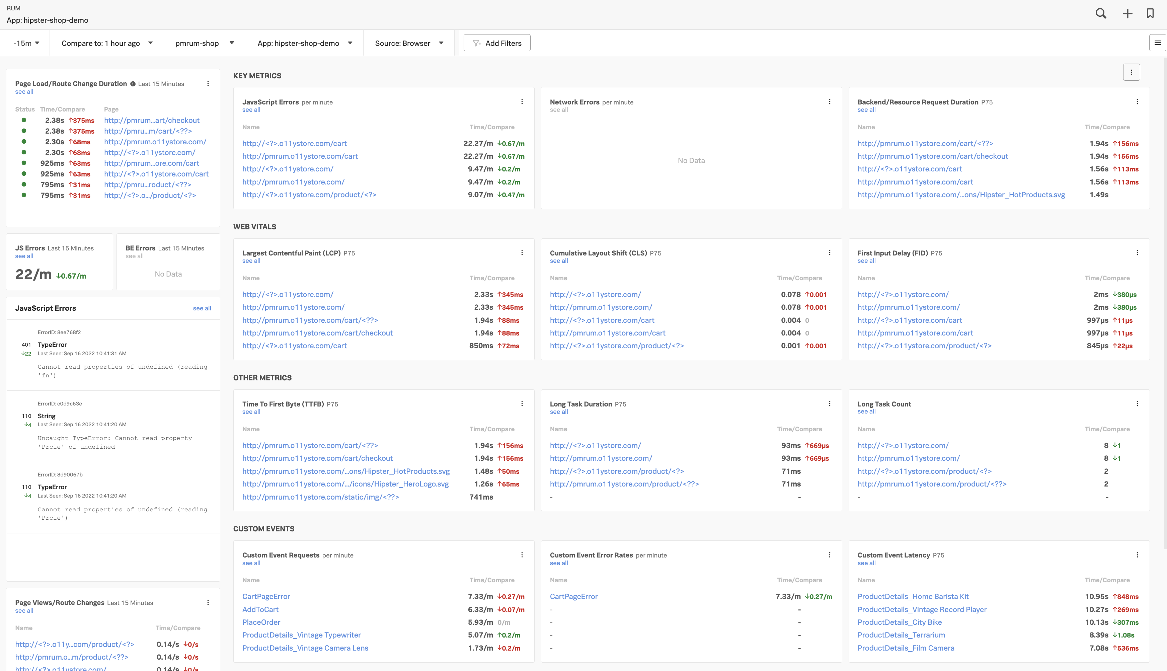Open http://pmrum...art/checkout page load link
The height and width of the screenshot is (671, 1167).
(x=152, y=120)
